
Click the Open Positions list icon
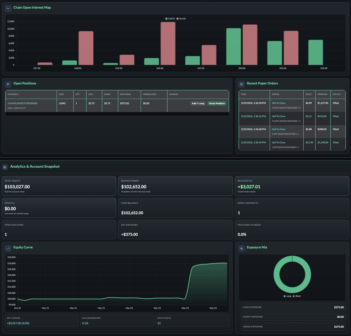[8, 84]
